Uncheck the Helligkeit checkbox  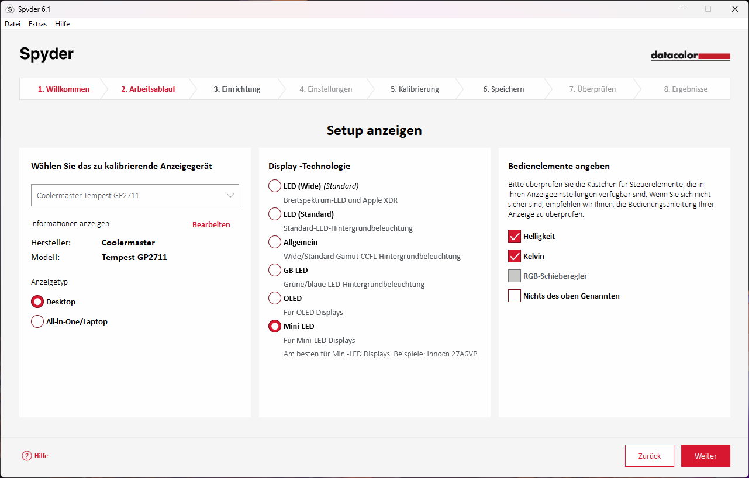pyautogui.click(x=515, y=236)
